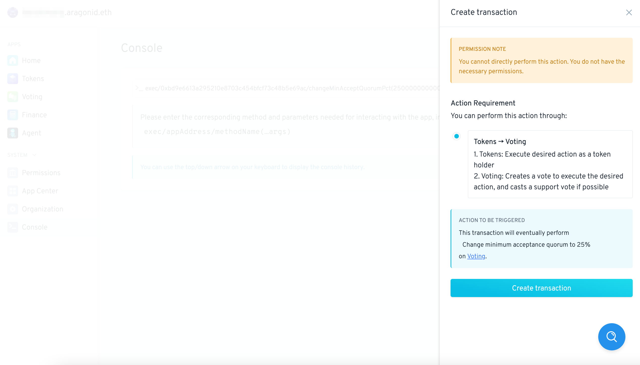Click the Finance app icon
This screenshot has height=365, width=640.
13,115
